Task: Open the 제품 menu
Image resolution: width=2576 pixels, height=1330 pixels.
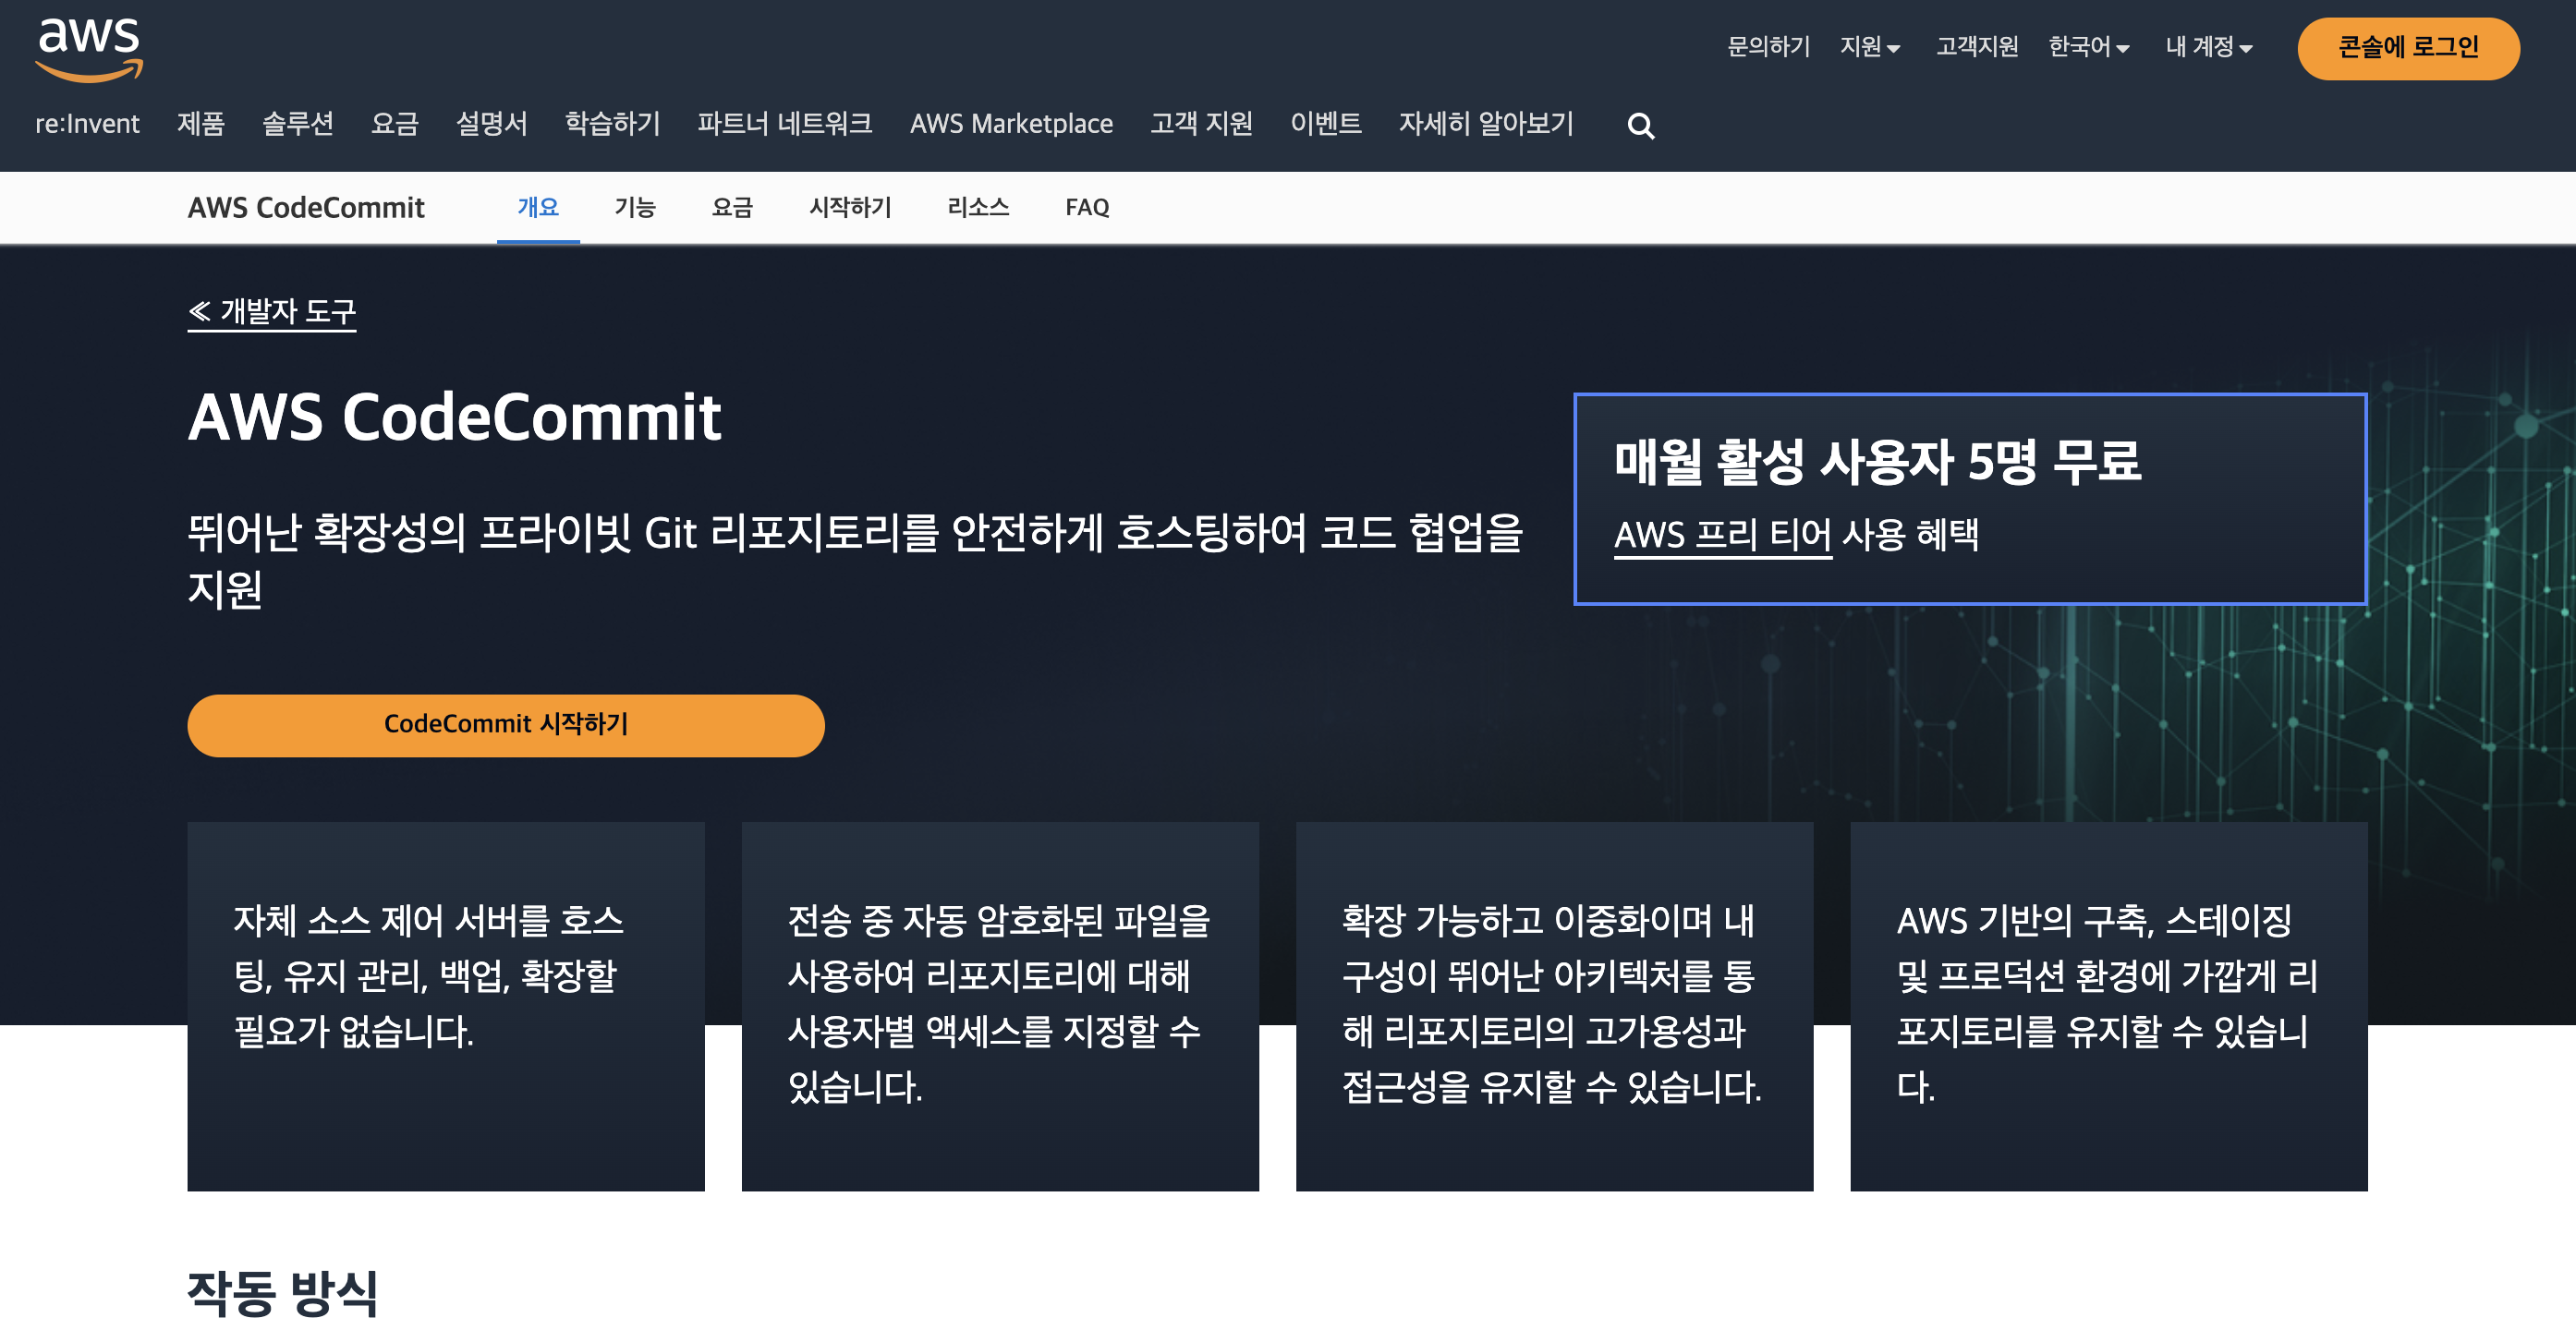Action: click(x=201, y=124)
